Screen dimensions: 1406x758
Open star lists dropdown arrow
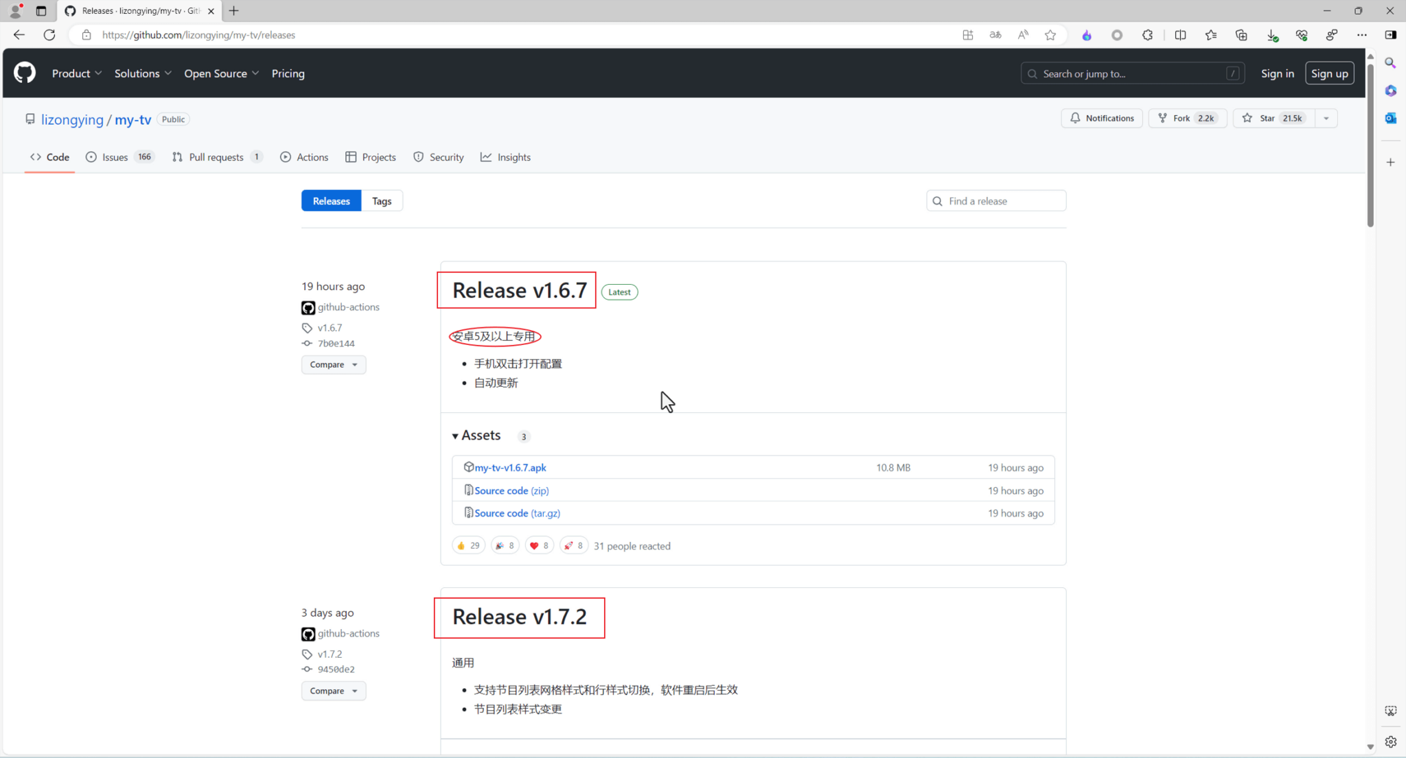click(x=1326, y=118)
